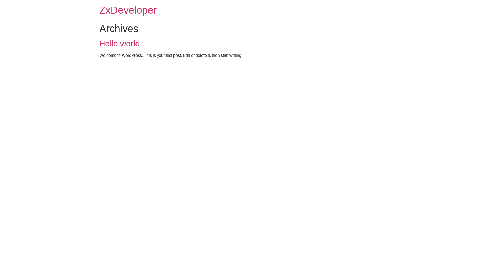Open the Hello world! post
Image resolution: width=489 pixels, height=275 pixels.
[x=120, y=44]
